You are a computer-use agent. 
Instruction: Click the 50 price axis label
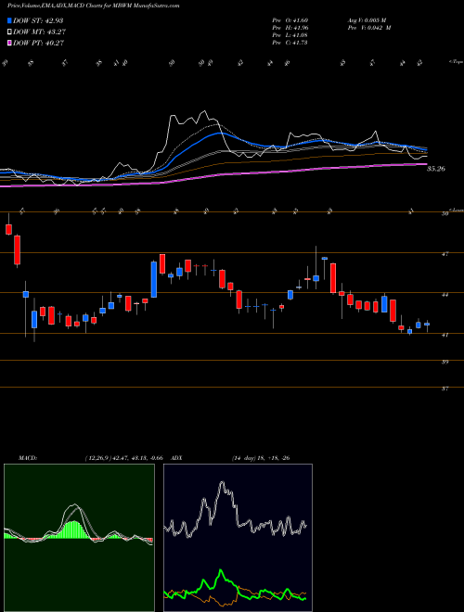tap(445, 214)
